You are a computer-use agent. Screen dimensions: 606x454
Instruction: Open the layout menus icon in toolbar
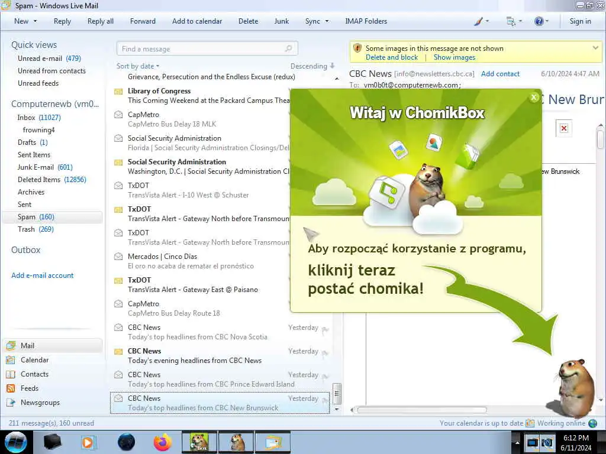[x=511, y=22]
